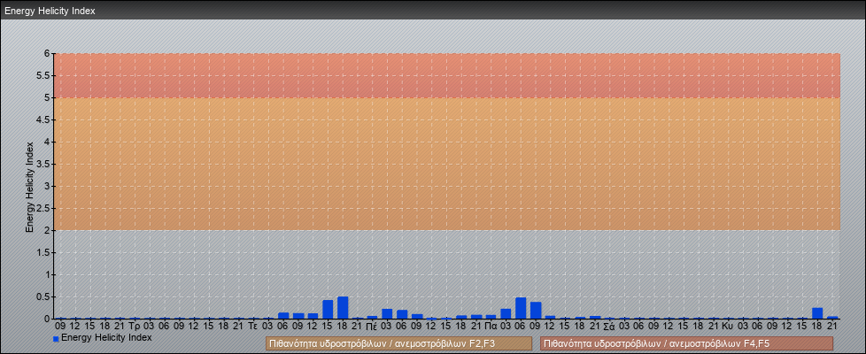Select the F2,F3 waterspout probability legend box
Screen dimensions: 866x354
398,343
